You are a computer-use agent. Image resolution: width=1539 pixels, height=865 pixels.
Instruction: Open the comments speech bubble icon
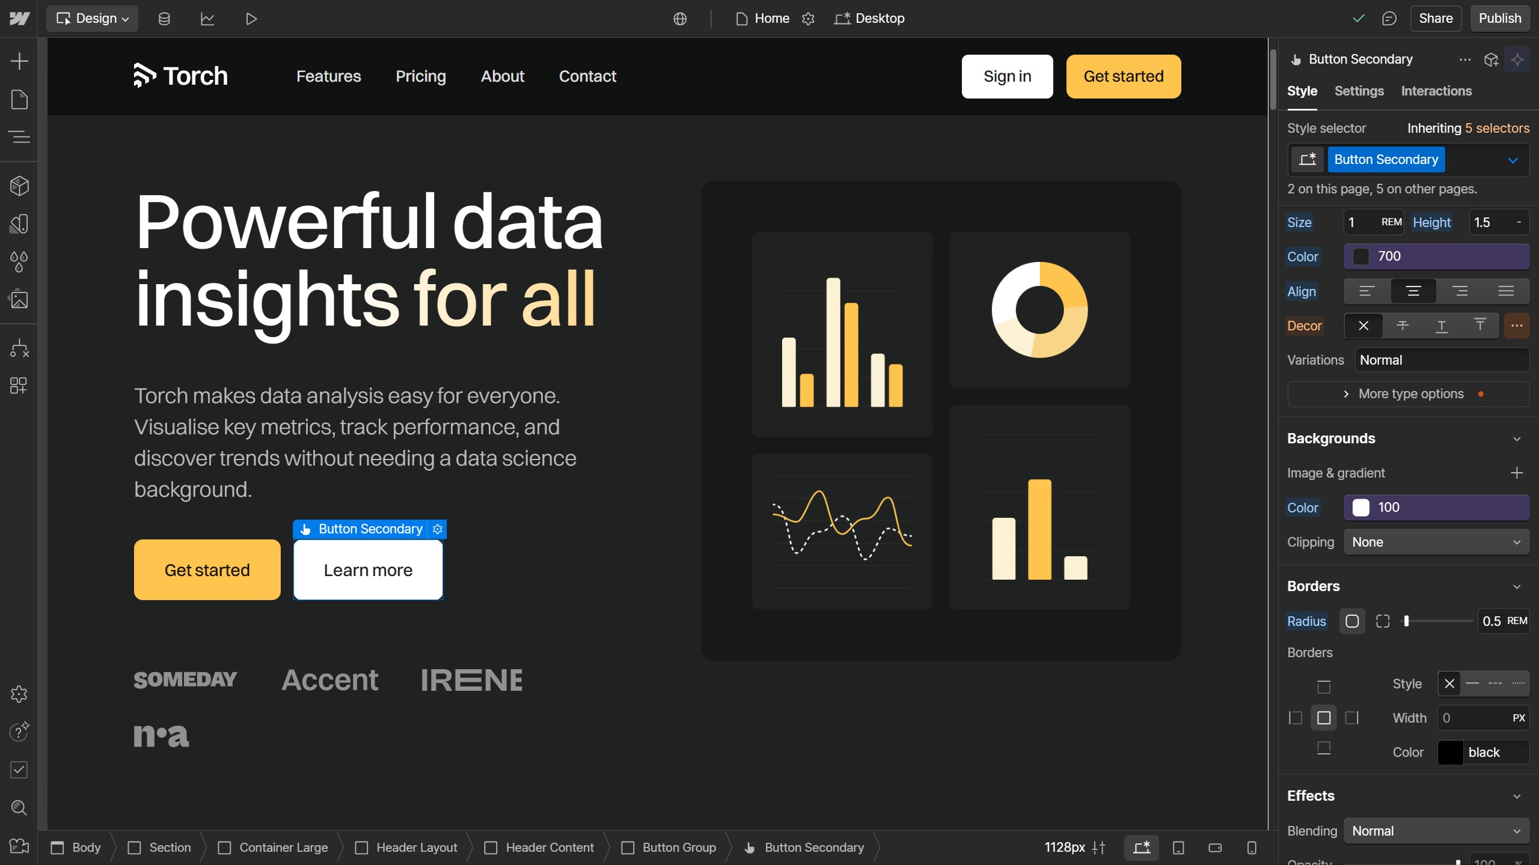click(x=1389, y=19)
